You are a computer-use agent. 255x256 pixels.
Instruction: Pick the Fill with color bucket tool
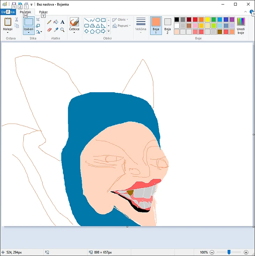56,22
